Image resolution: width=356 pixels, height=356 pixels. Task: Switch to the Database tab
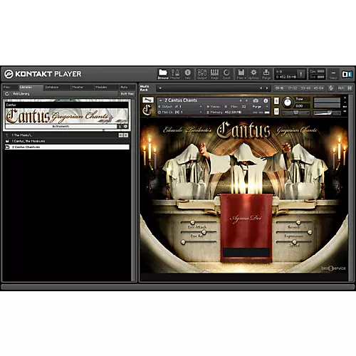52,88
